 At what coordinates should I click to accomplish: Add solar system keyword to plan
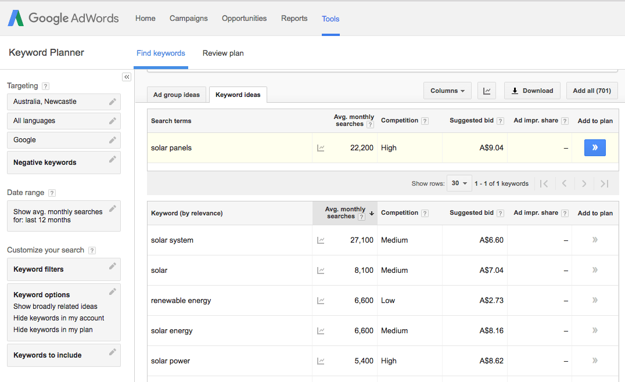tap(595, 240)
